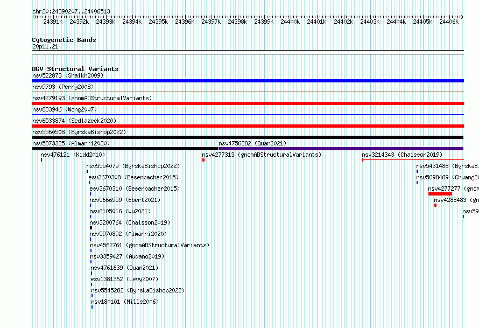Select the black nsv5554079 marker

(x=87, y=171)
